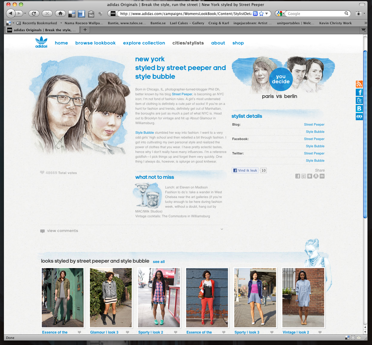Expand comments with the down chevron
Screen dimensions: 372x345
tap(222, 229)
